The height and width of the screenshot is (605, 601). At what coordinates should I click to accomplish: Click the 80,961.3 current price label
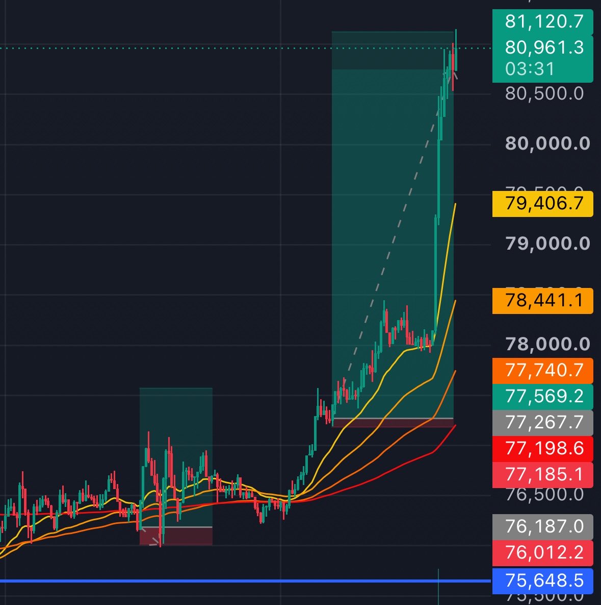[x=544, y=47]
